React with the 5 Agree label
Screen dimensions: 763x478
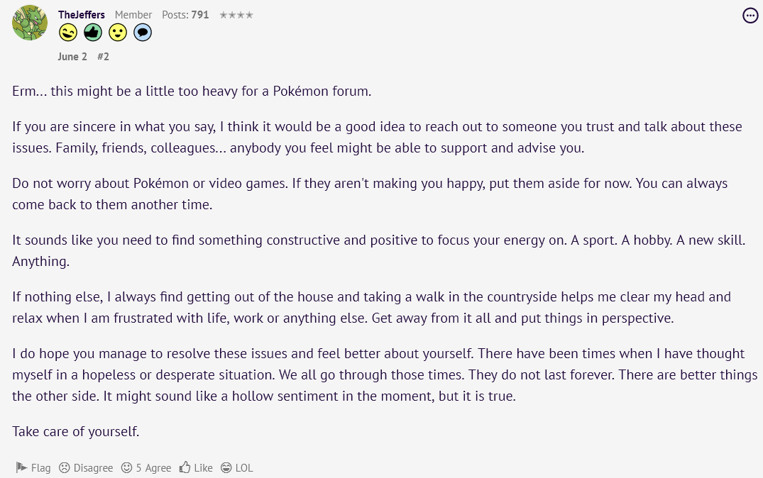click(x=153, y=468)
